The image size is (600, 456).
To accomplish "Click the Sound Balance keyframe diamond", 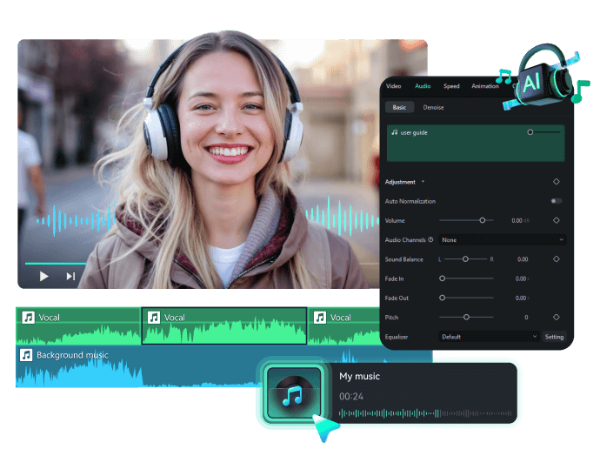I will tap(556, 259).
